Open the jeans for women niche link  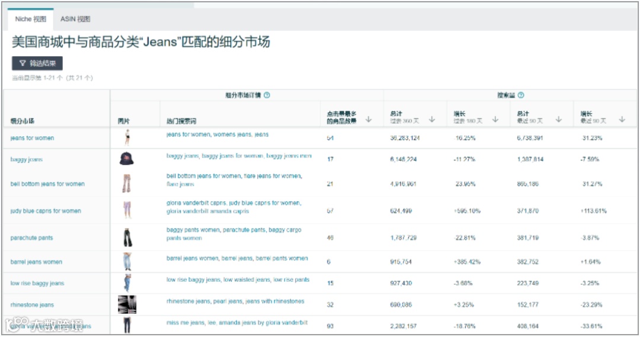[x=32, y=138]
